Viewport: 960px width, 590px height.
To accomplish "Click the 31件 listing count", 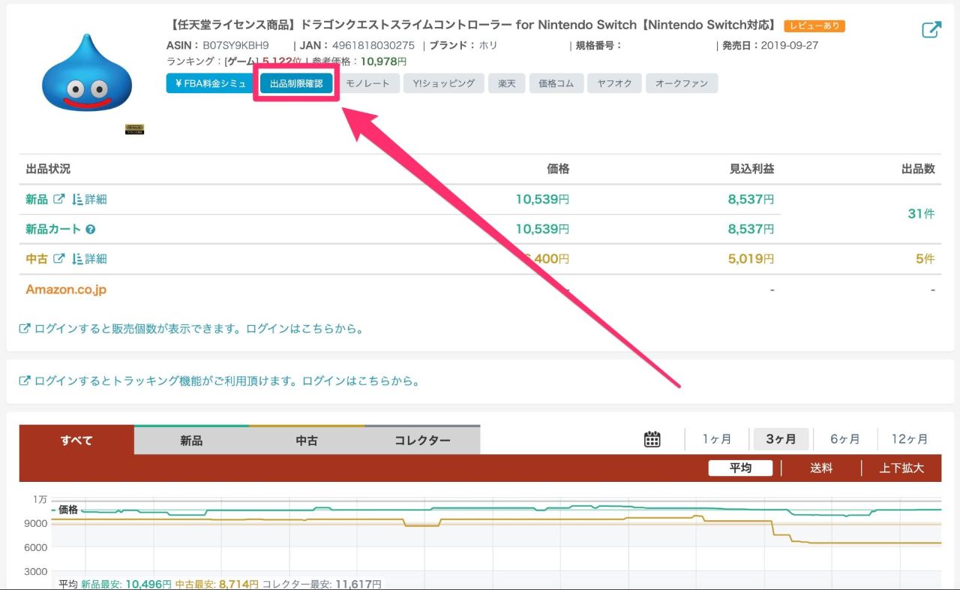I will coord(921,214).
